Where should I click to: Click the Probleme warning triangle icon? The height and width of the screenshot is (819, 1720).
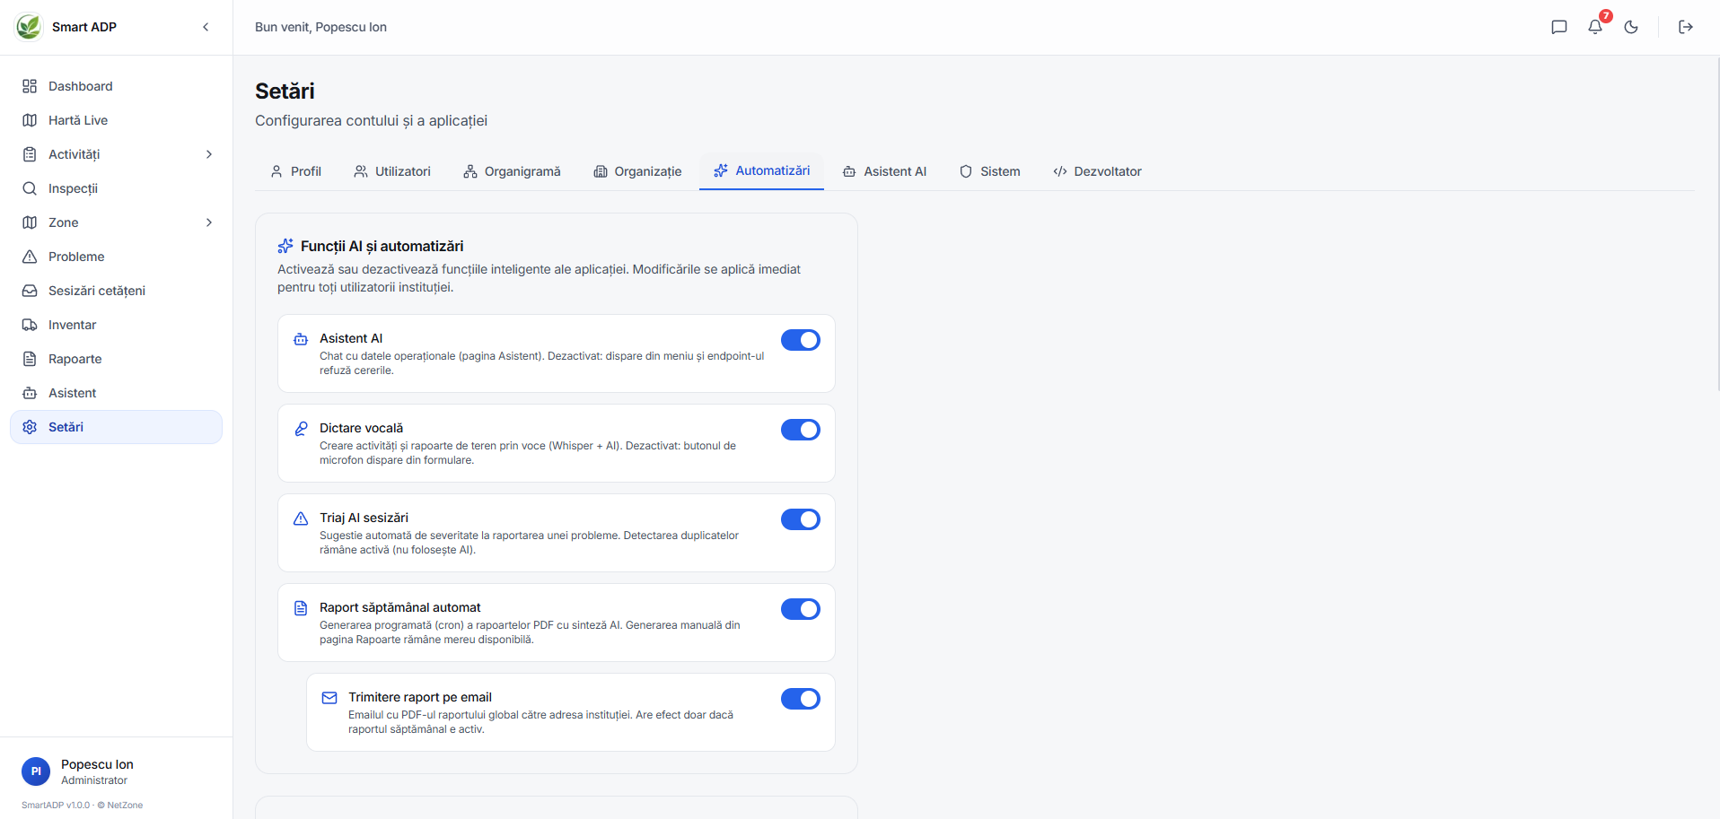click(30, 257)
